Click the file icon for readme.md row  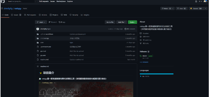coord(38,60)
